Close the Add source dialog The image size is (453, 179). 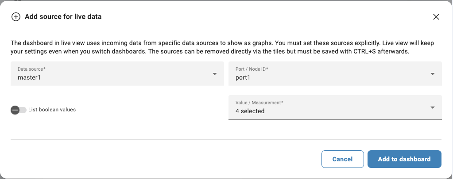pos(436,17)
